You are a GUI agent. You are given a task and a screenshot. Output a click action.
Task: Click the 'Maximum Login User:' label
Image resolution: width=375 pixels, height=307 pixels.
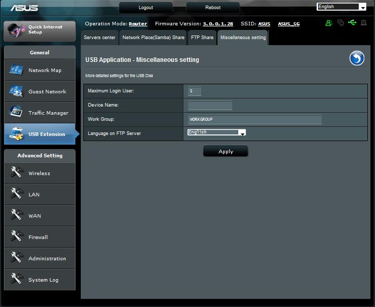(x=111, y=91)
